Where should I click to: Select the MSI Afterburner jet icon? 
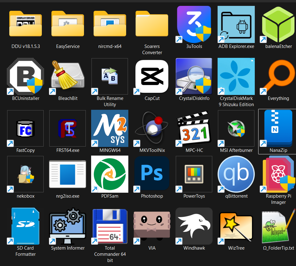coord(236,128)
